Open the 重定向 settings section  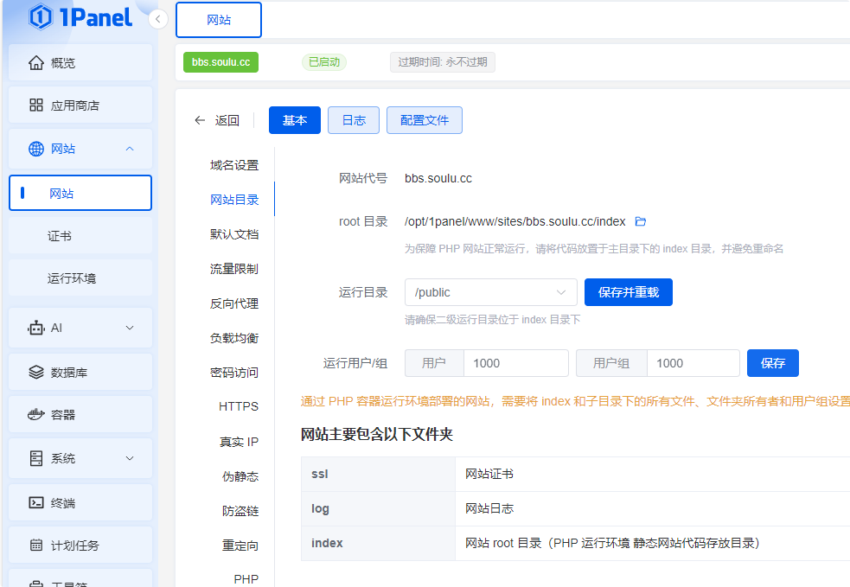[240, 546]
